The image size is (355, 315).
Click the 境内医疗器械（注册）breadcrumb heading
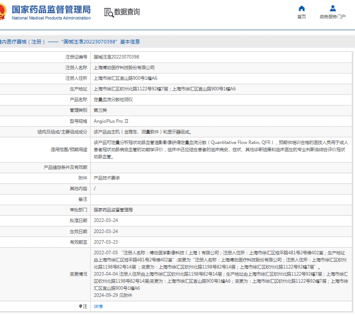[x=22, y=42]
